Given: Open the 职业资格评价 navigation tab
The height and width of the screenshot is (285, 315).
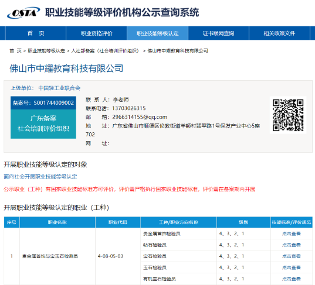Looking at the screenshot, I should coord(97,33).
